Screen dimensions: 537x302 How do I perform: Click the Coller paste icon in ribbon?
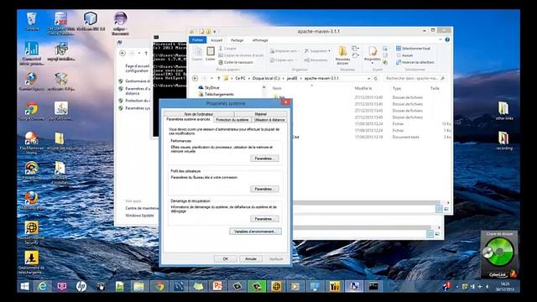(x=211, y=54)
